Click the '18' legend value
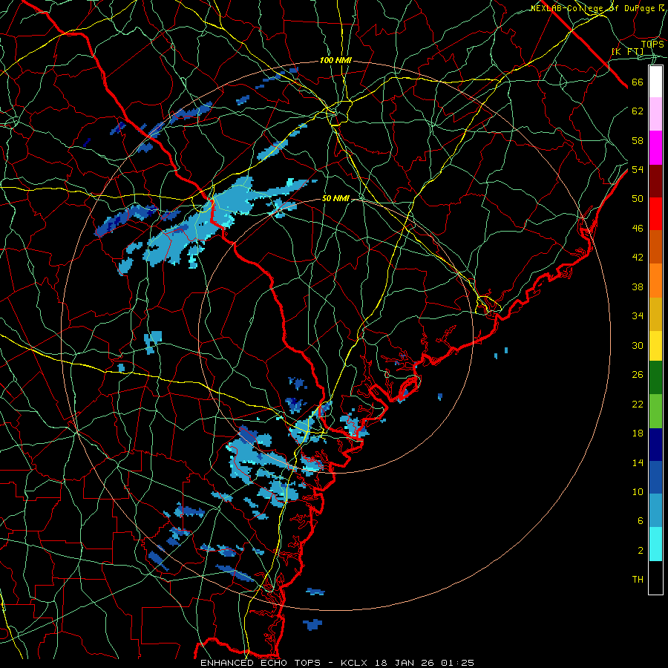The width and height of the screenshot is (668, 668). [x=638, y=433]
